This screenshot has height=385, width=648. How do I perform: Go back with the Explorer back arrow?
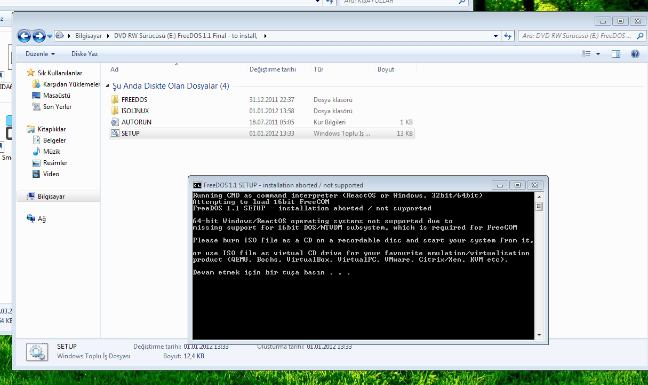coord(24,36)
